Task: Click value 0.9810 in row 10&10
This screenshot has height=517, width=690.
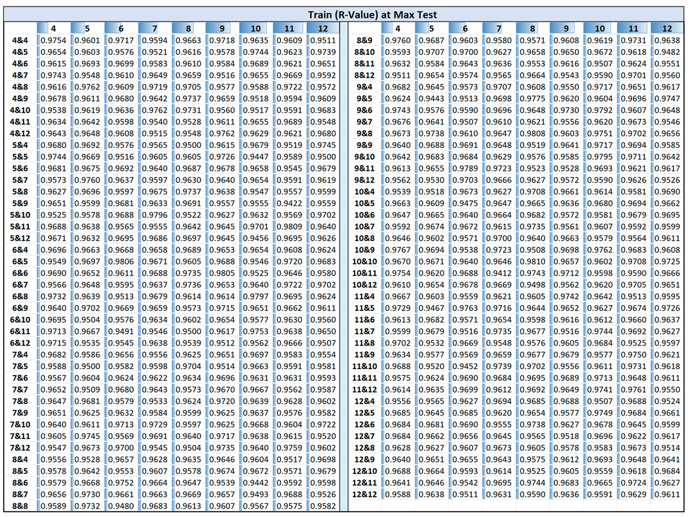Action: point(533,262)
